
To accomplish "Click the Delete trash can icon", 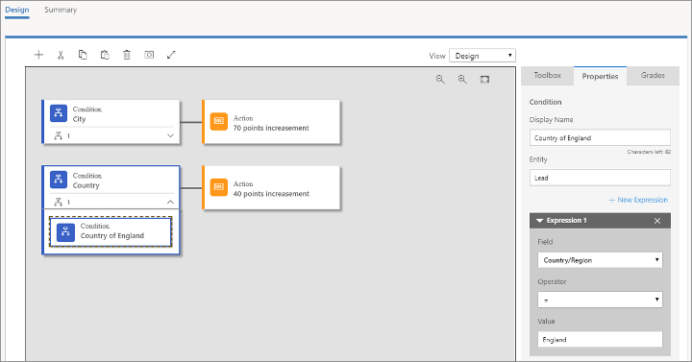I will pos(127,55).
